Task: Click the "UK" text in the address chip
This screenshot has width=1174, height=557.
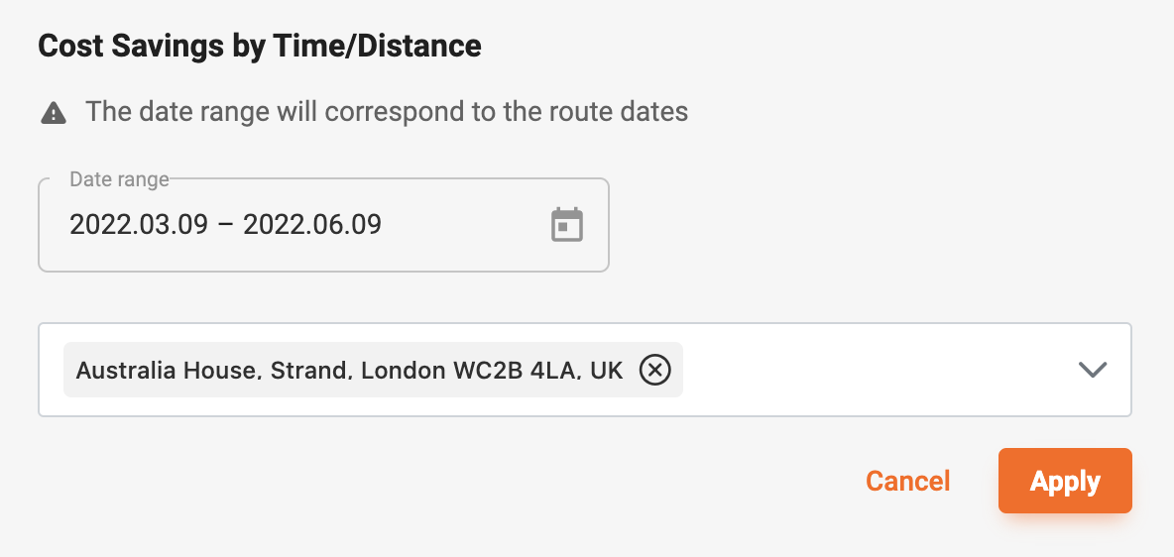Action: [607, 370]
